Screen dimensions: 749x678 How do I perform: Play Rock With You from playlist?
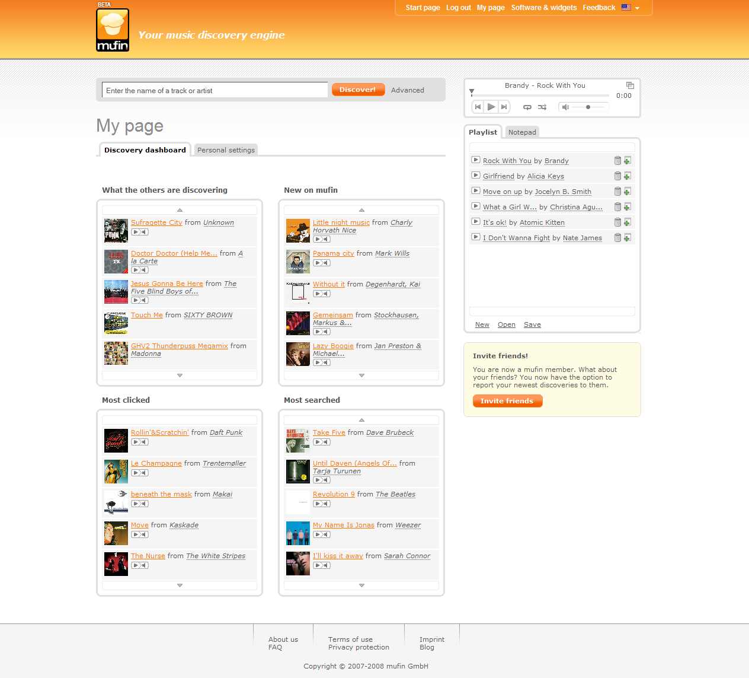[475, 160]
